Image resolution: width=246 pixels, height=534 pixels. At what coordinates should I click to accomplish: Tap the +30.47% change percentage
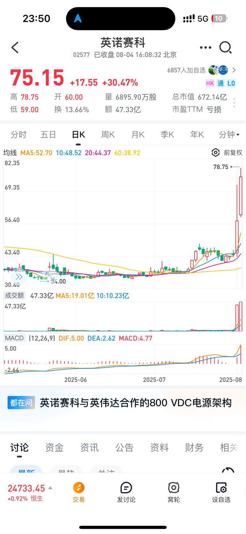pyautogui.click(x=120, y=83)
